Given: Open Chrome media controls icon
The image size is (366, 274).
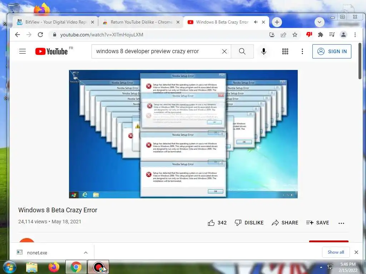Looking at the screenshot, I should (332, 35).
